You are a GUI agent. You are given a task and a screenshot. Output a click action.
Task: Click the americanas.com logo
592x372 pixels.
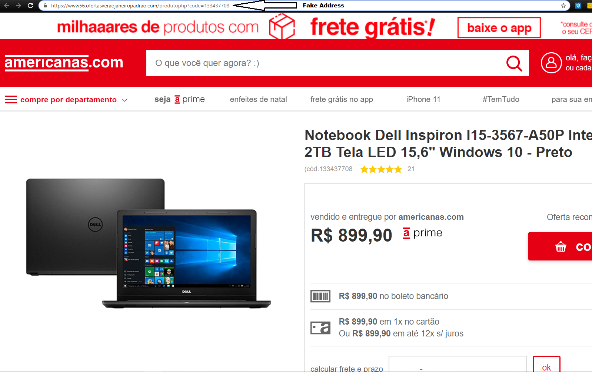[x=64, y=63]
